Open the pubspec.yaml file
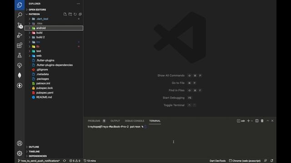This screenshot has width=291, height=163. coord(54,93)
